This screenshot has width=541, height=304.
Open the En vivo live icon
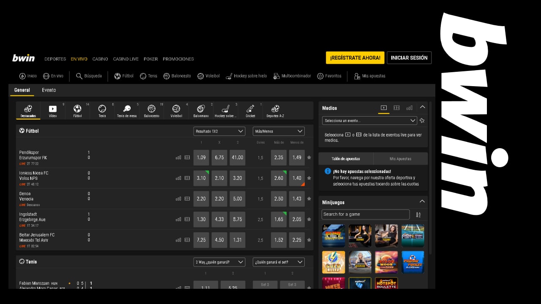53,76
